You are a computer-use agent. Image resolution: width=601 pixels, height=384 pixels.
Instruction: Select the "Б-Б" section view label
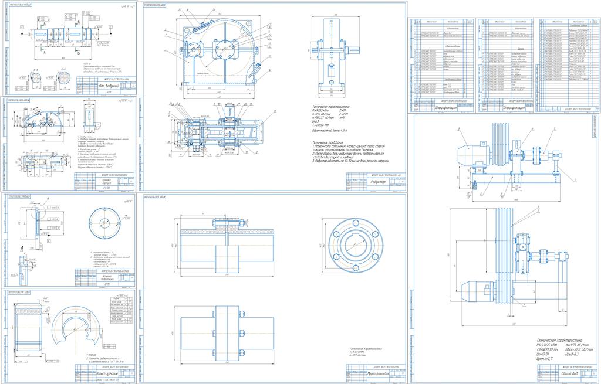point(63,70)
